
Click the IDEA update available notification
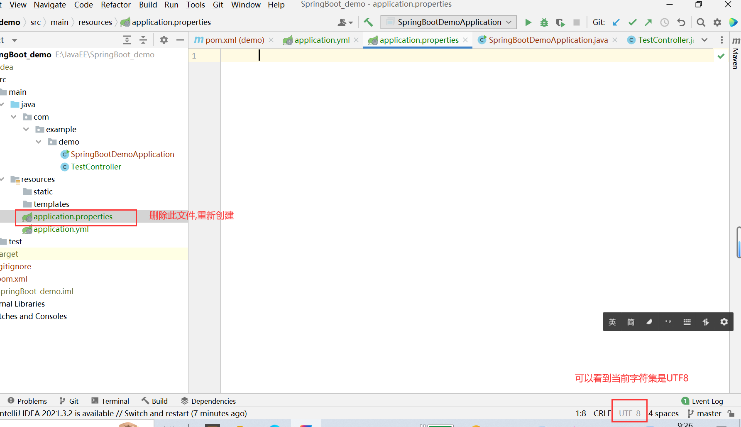pos(124,413)
